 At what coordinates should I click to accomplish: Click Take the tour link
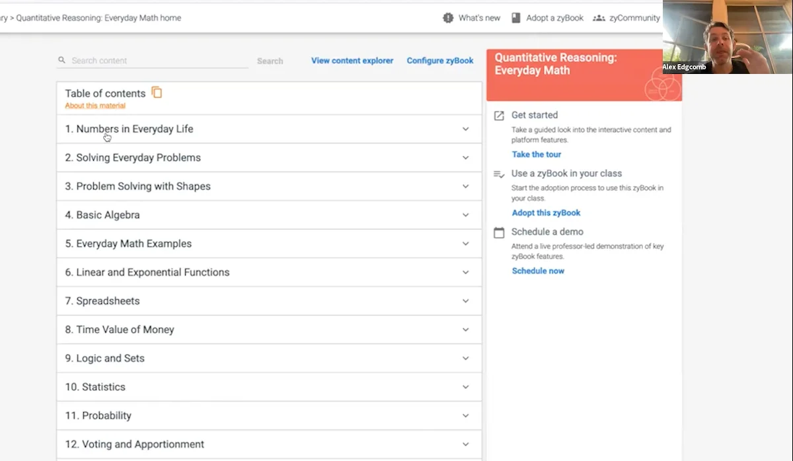click(x=537, y=155)
